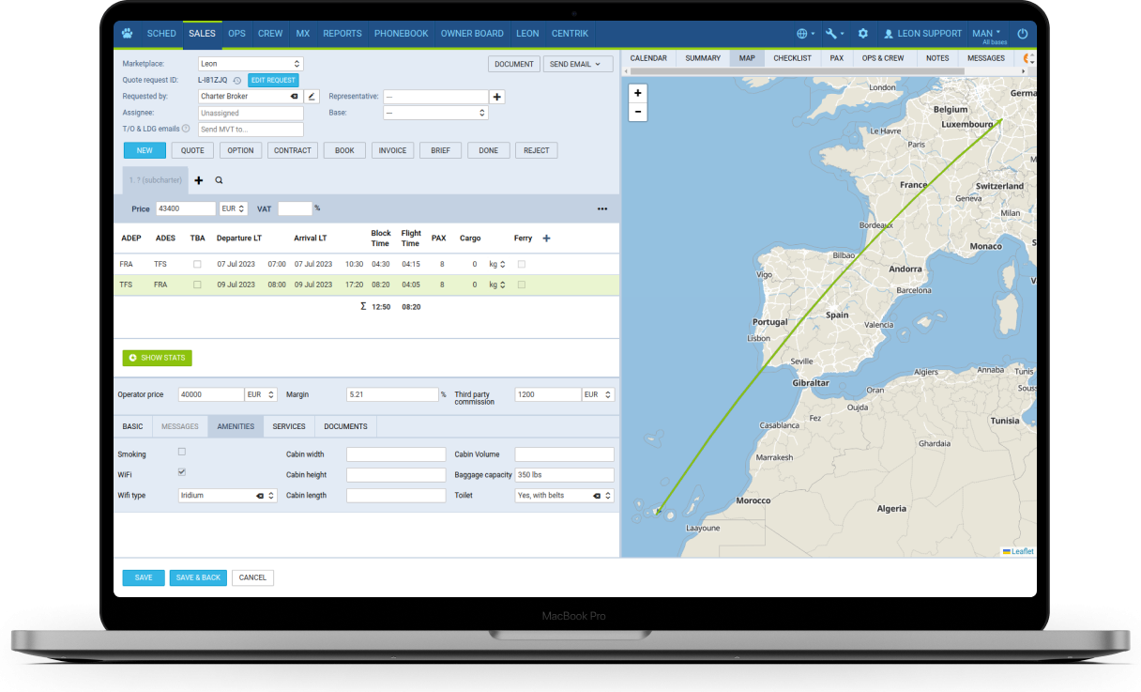The width and height of the screenshot is (1141, 692).
Task: Switch to the CHECKLIST tab
Action: 792,57
